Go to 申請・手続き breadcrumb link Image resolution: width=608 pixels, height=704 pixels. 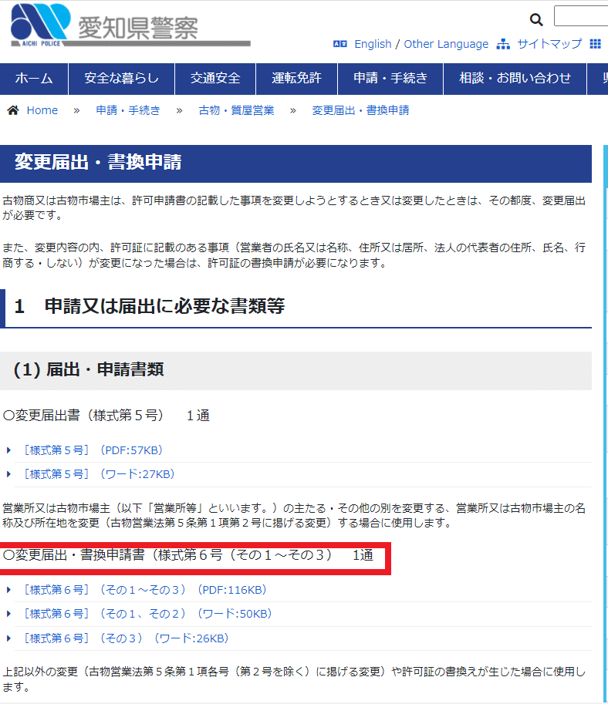[128, 110]
